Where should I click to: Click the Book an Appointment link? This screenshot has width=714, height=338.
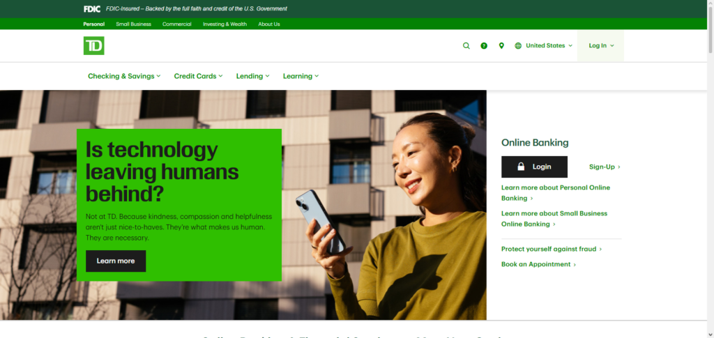(x=539, y=264)
